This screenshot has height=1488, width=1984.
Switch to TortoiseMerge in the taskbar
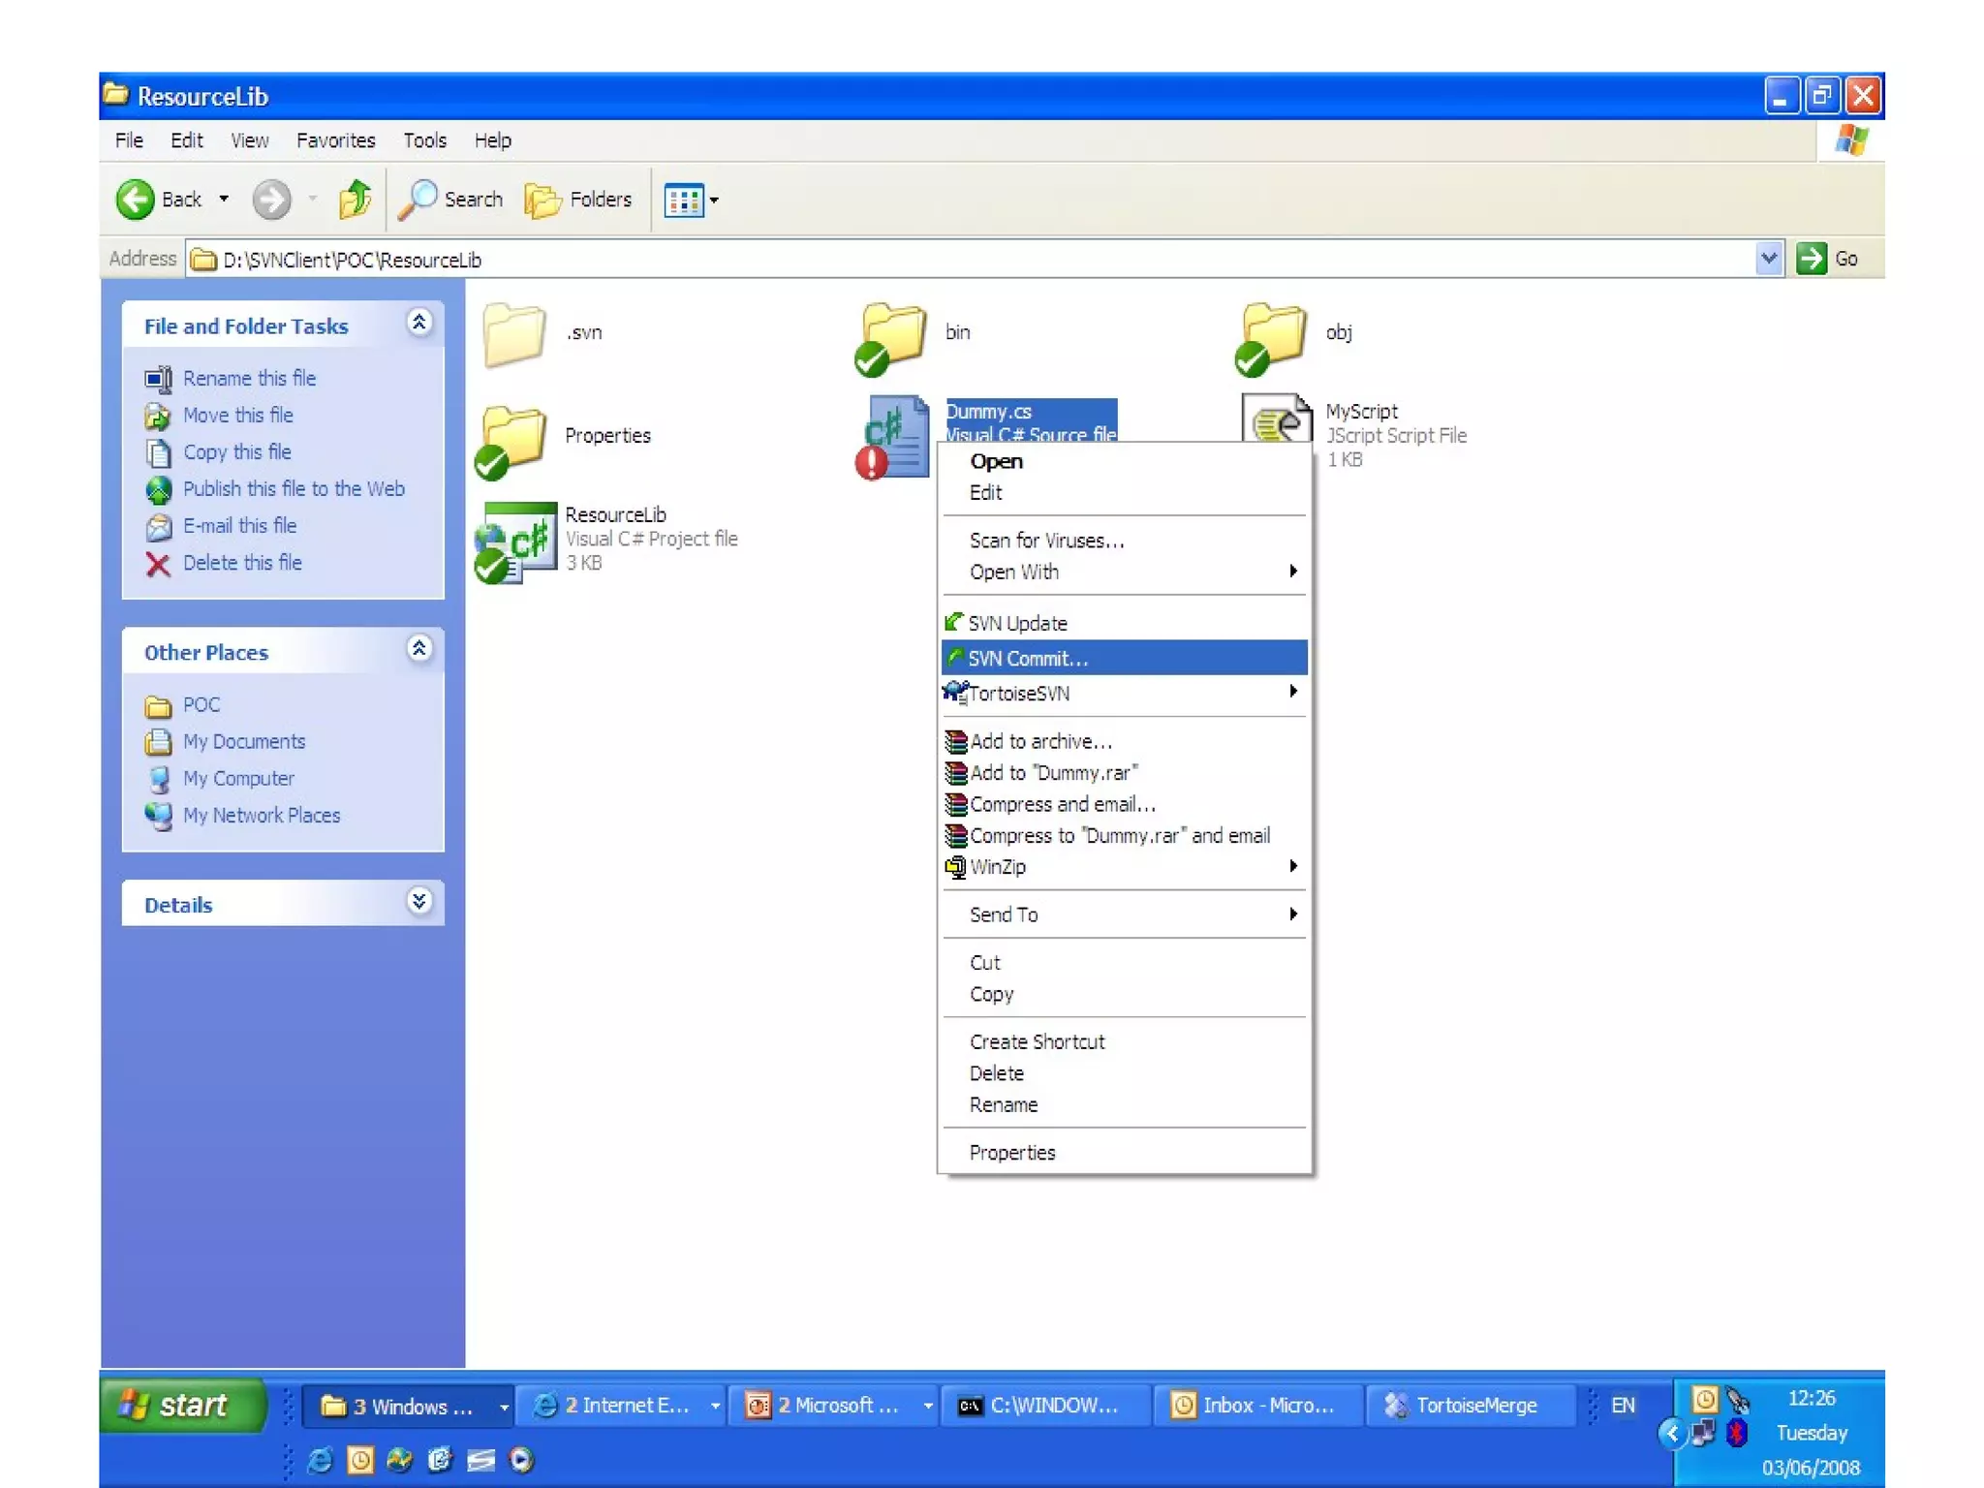pyautogui.click(x=1463, y=1405)
